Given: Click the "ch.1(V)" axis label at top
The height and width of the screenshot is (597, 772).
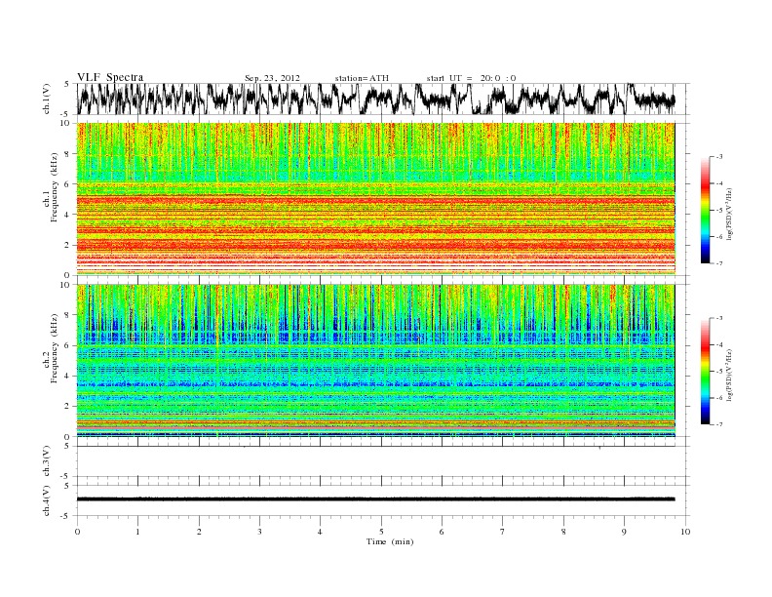Looking at the screenshot, I should point(46,99).
